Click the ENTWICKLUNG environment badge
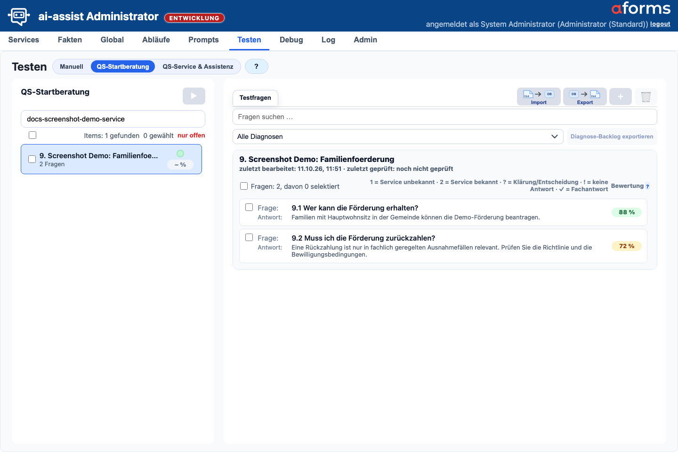 [x=194, y=18]
